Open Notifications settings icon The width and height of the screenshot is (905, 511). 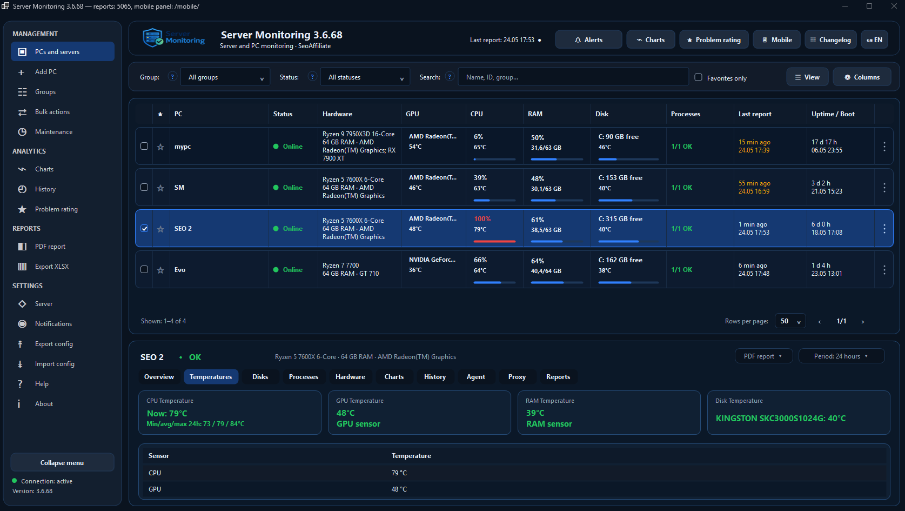[x=22, y=324]
